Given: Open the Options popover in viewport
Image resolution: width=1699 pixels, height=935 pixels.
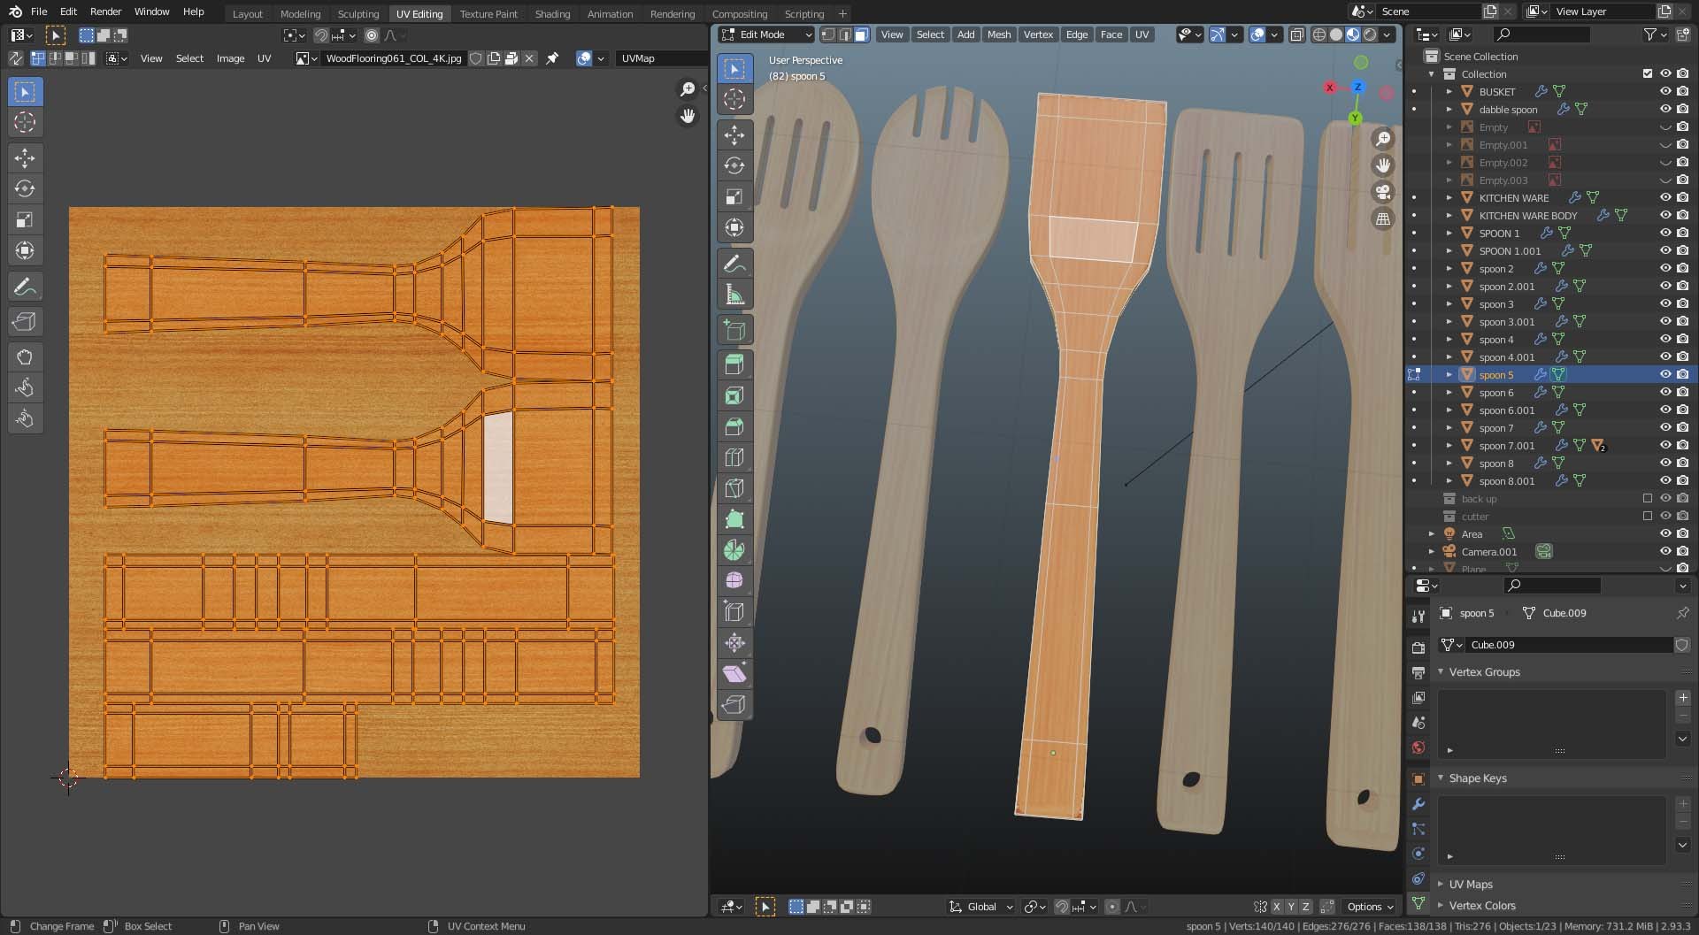Looking at the screenshot, I should click(1370, 907).
